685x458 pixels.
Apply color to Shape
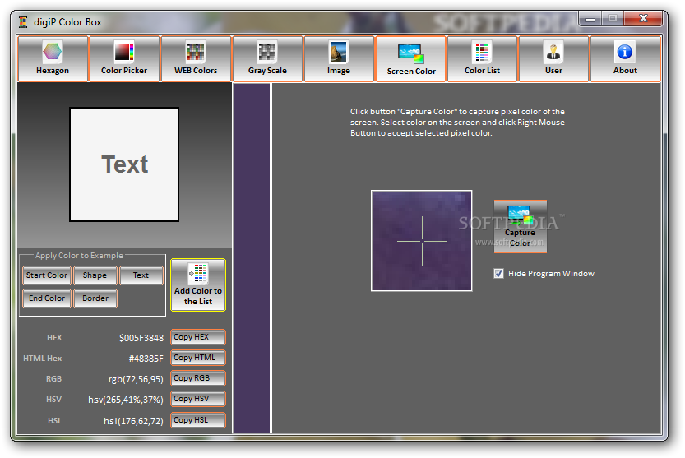pyautogui.click(x=95, y=275)
